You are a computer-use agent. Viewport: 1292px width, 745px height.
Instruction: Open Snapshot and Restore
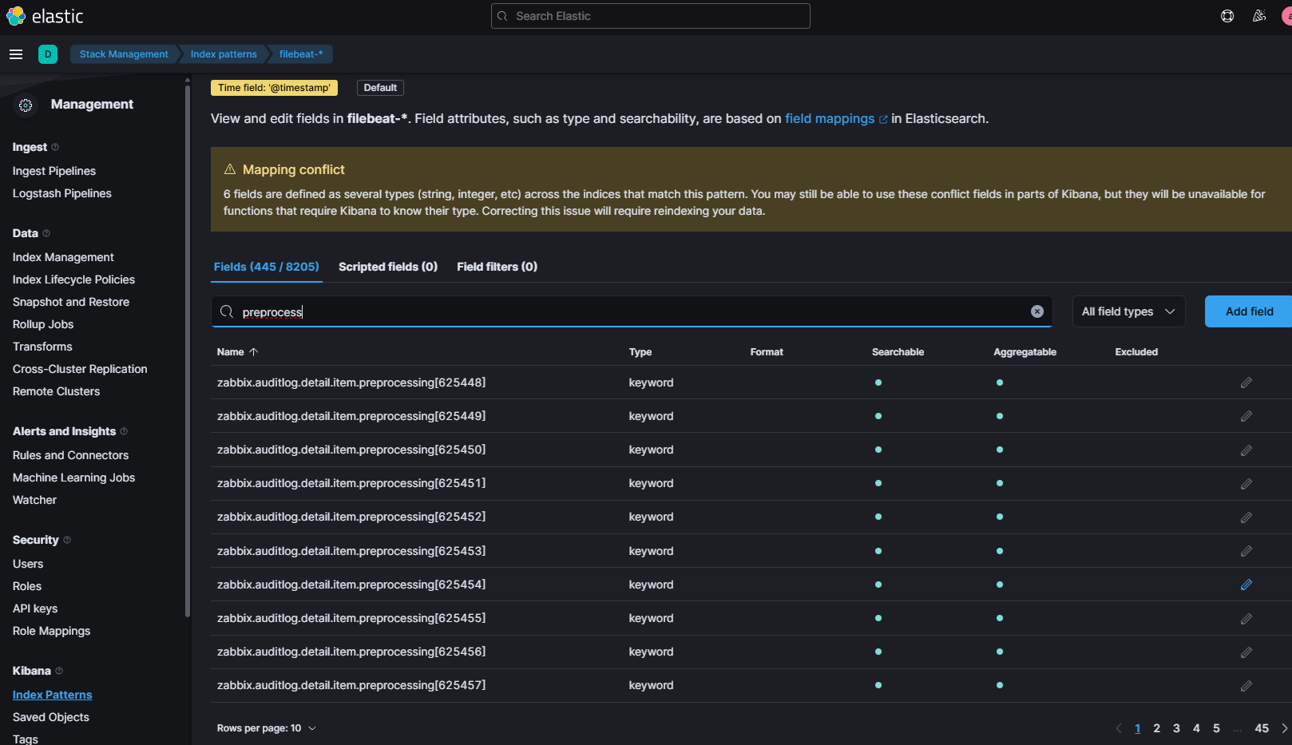71,302
